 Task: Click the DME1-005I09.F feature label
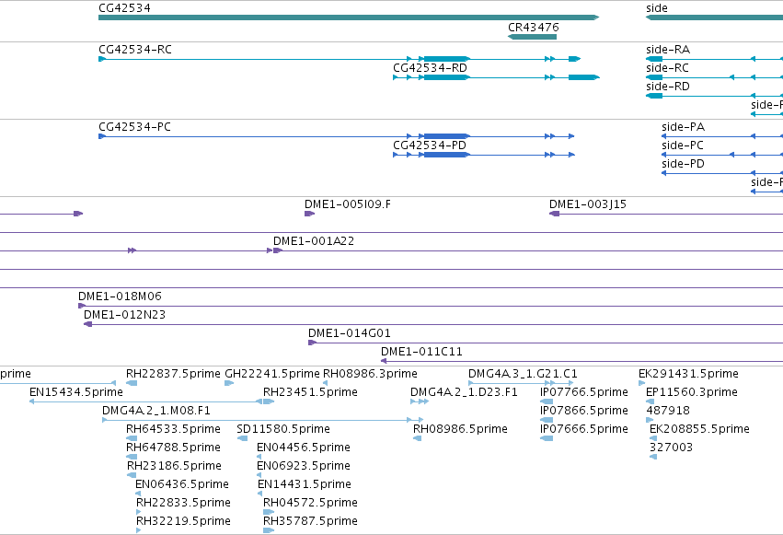[348, 204]
